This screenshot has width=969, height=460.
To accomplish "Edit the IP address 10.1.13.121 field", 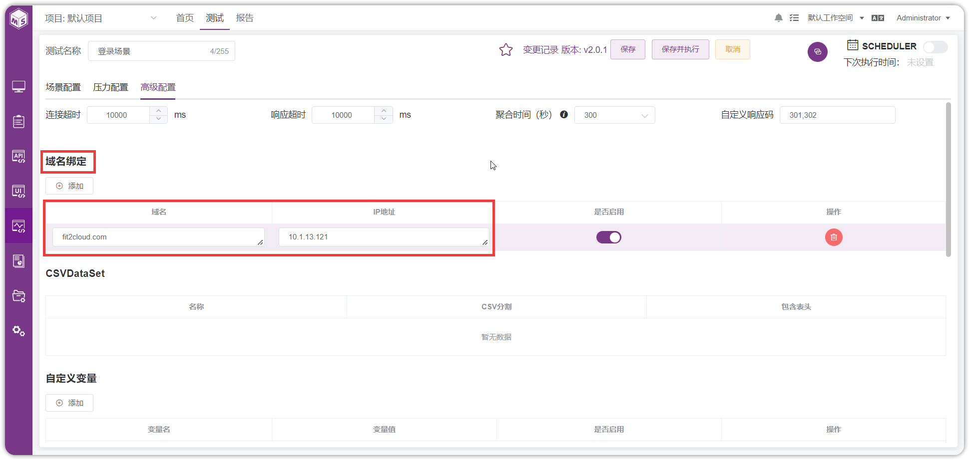I will click(384, 237).
